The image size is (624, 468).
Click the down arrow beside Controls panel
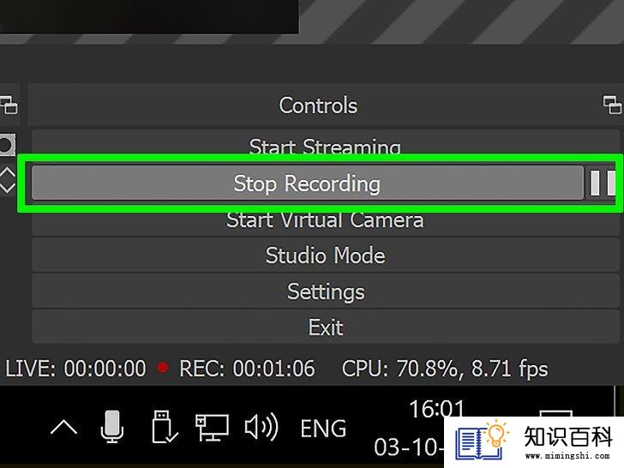click(x=8, y=187)
